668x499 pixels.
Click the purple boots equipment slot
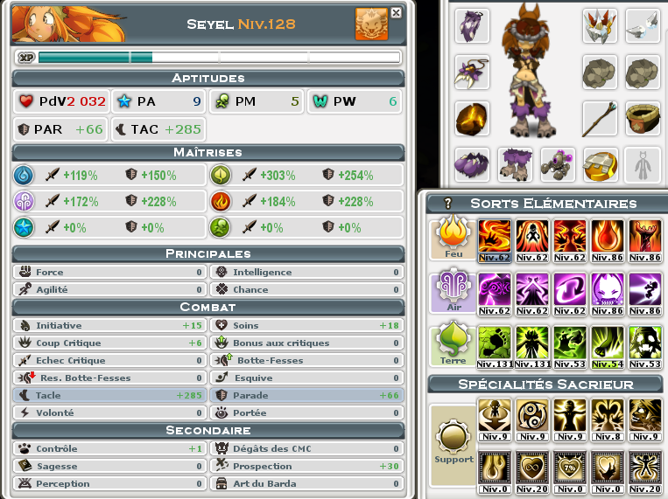coord(515,165)
